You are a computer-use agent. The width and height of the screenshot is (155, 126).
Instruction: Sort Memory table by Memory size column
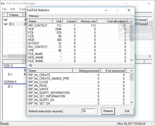[87, 21]
